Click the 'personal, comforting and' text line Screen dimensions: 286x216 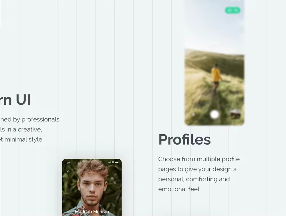click(194, 179)
